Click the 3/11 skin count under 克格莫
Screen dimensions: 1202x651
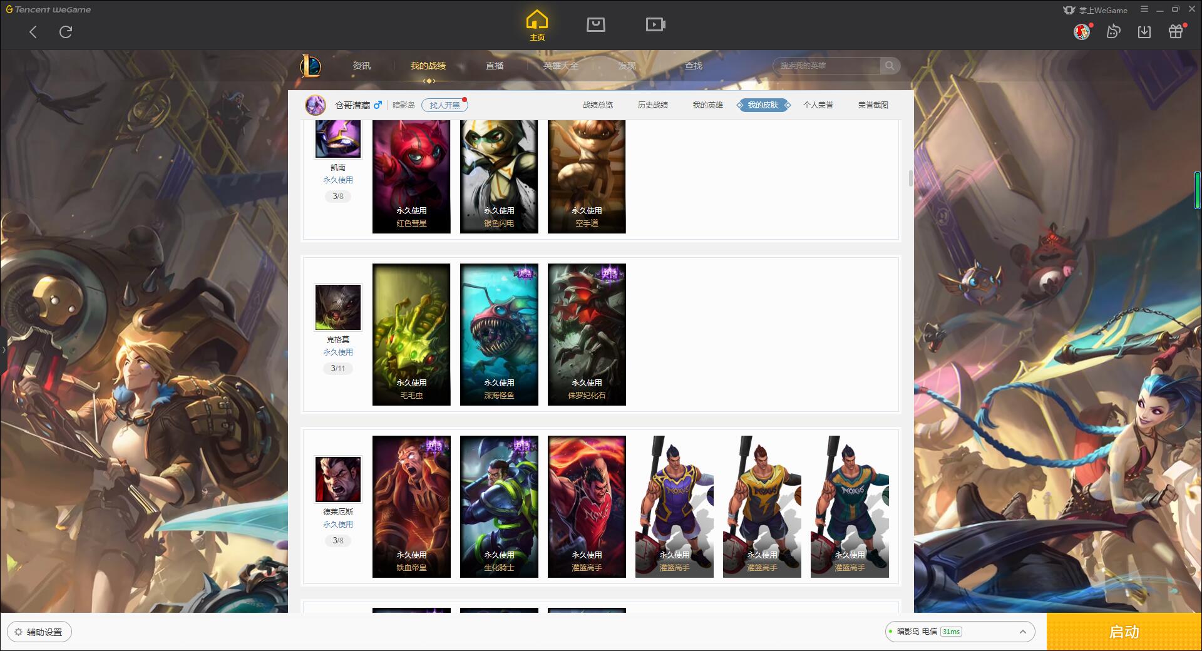[337, 368]
